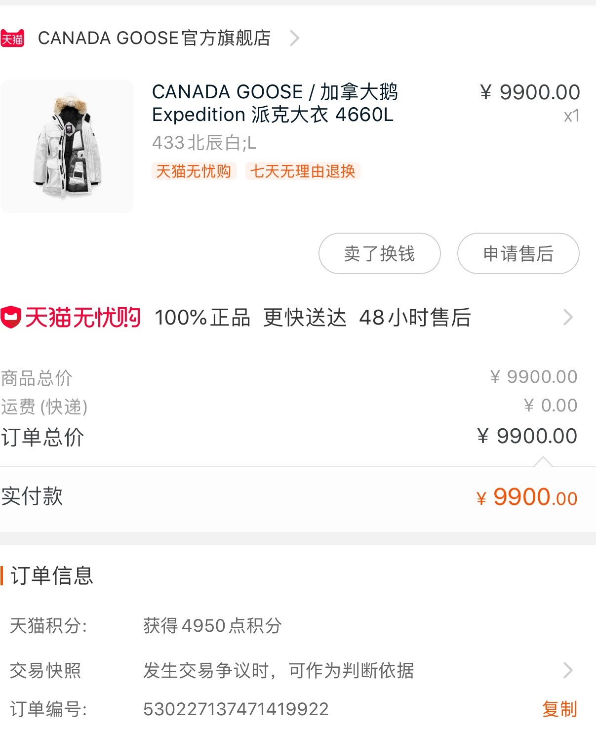Open the white parka product thumbnail
The height and width of the screenshot is (732, 596).
67,146
